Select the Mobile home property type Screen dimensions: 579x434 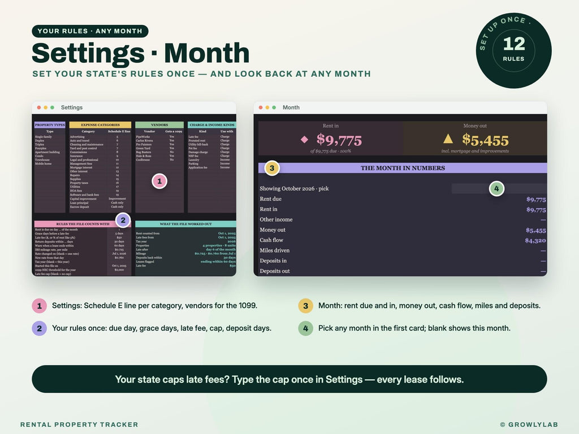point(43,163)
